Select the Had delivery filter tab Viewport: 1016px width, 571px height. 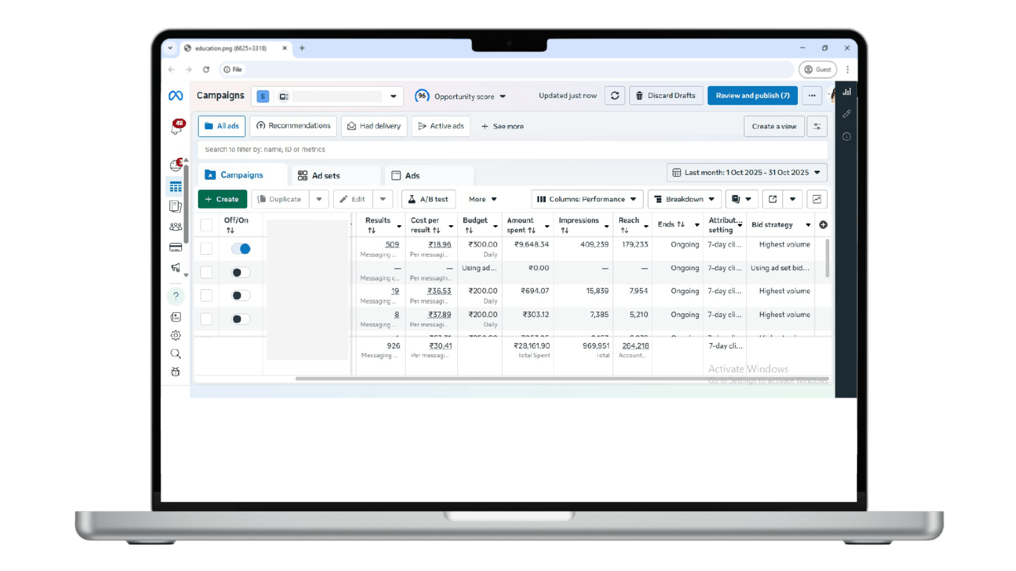coord(374,126)
